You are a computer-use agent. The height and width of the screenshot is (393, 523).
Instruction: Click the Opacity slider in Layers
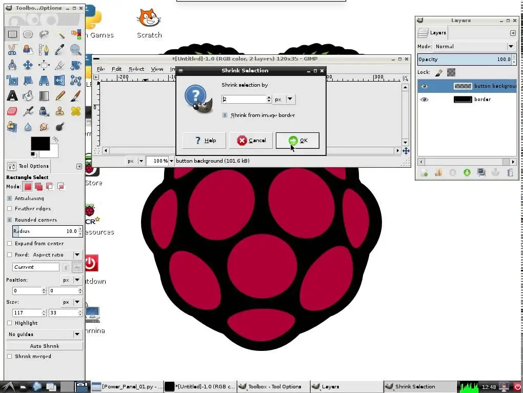click(x=467, y=60)
